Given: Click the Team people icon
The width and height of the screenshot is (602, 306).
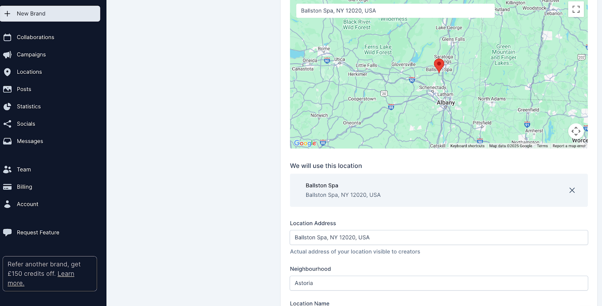Looking at the screenshot, I should (7, 169).
